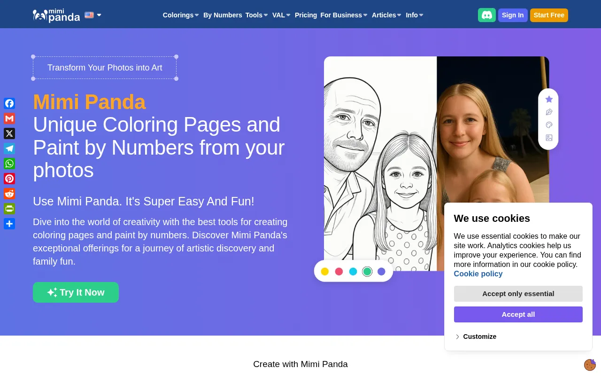Open more share options plus icon

pos(9,224)
